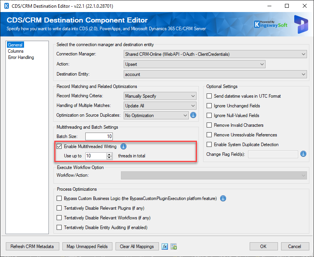Viewport: 314px width, 257px height.
Task: Open the Action dropdown showing Upsert
Action: (195, 64)
